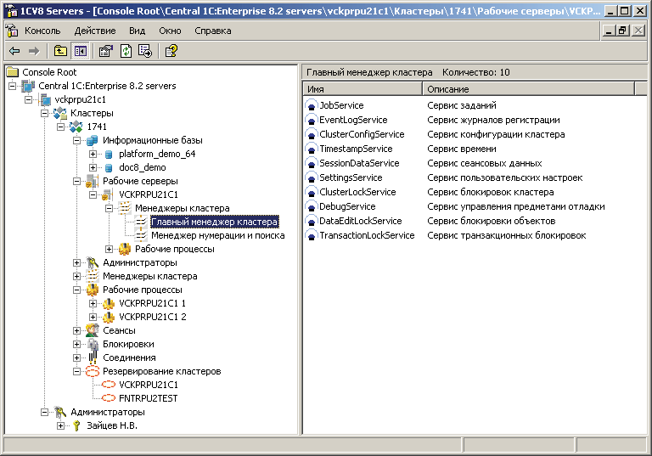Click description Сервис журналов регистрации
Image resolution: width=652 pixels, height=456 pixels.
(x=493, y=121)
